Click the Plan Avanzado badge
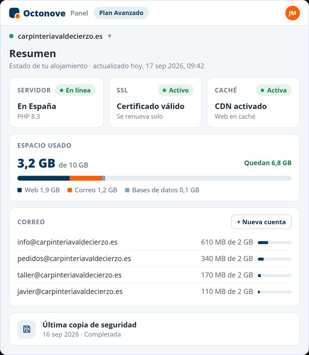Screen dimensions: 309x355 pyautogui.click(x=121, y=13)
